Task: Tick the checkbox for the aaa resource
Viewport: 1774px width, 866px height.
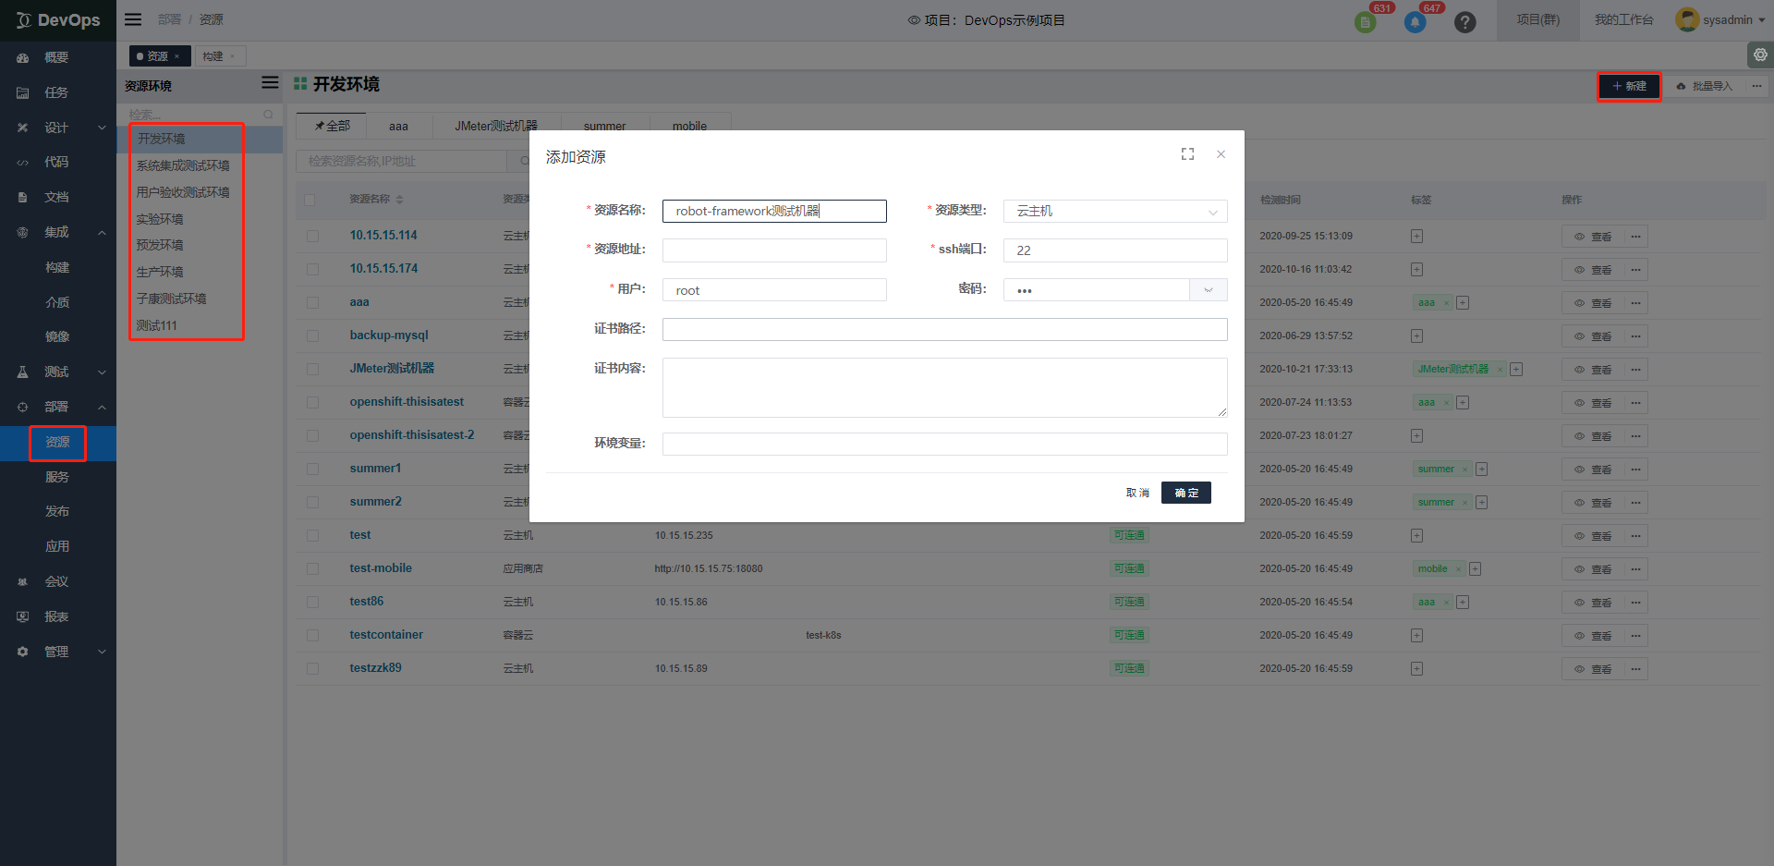Action: pos(312,303)
